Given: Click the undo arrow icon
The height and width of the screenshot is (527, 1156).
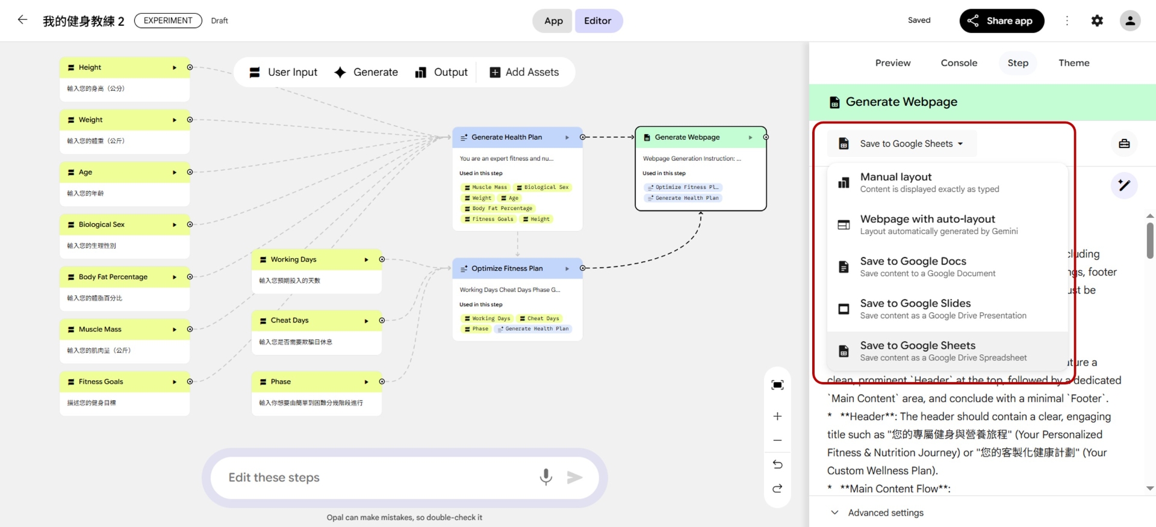Looking at the screenshot, I should (777, 464).
